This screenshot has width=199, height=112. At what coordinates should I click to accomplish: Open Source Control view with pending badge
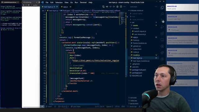click(162, 21)
